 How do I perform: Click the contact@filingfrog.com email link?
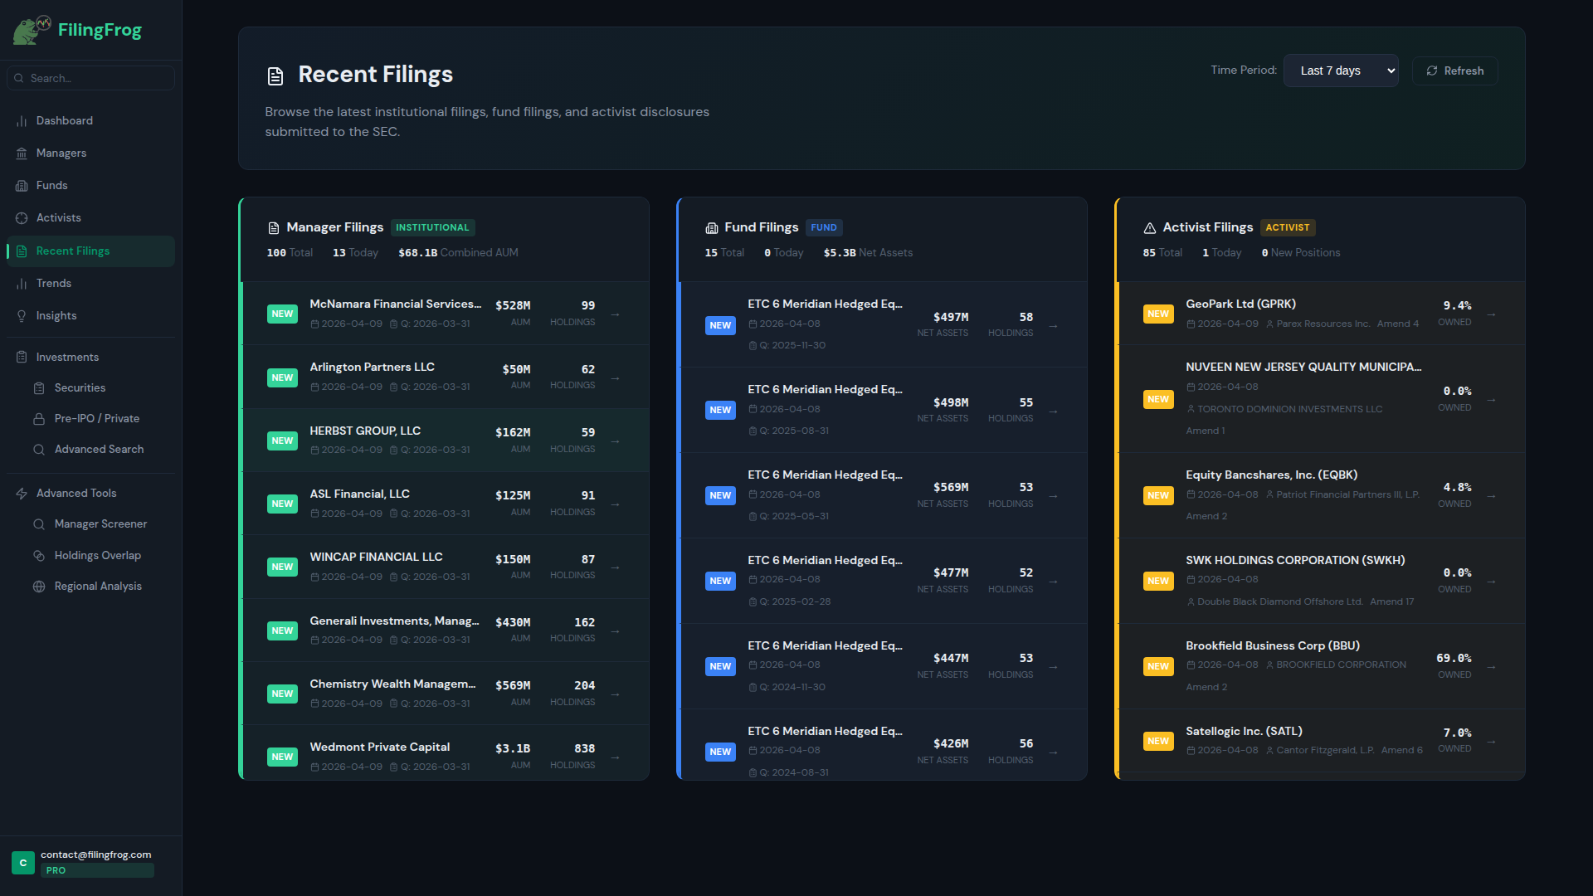coord(96,854)
